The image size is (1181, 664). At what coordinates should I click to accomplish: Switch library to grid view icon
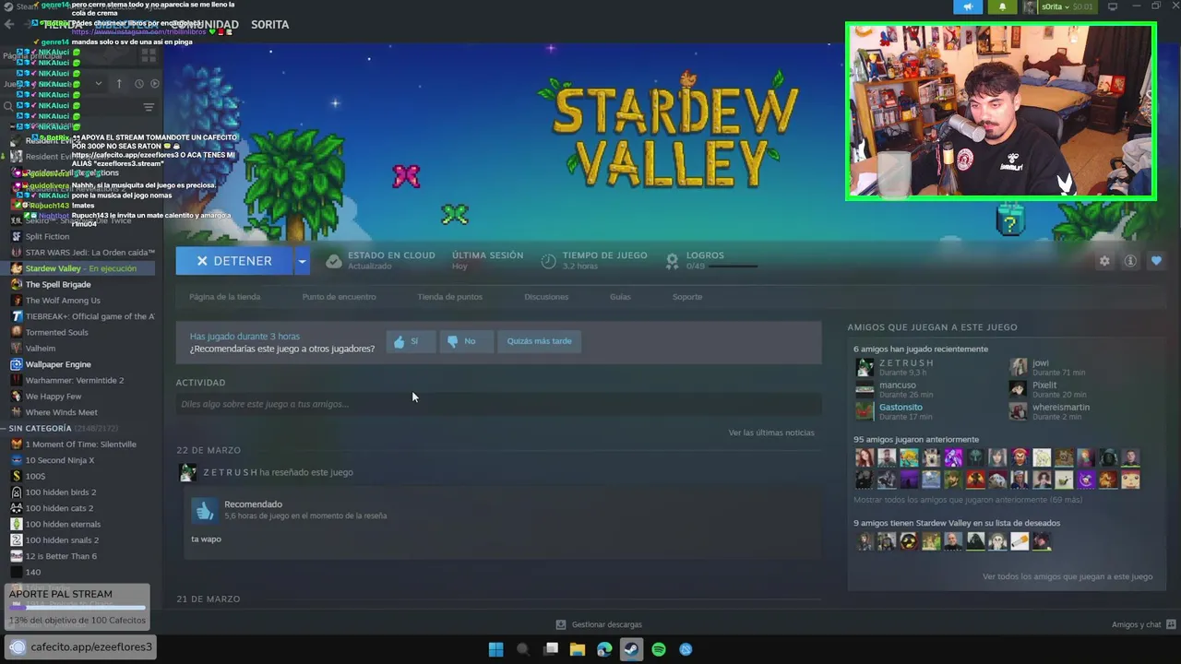(x=149, y=56)
